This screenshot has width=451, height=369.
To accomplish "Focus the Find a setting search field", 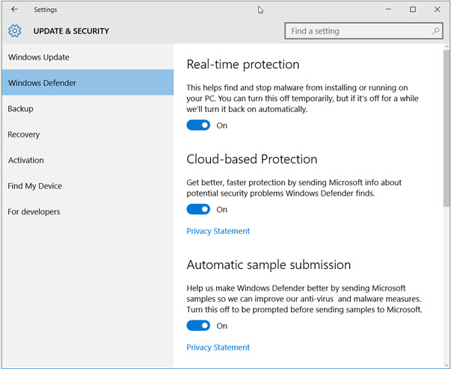I will point(355,31).
